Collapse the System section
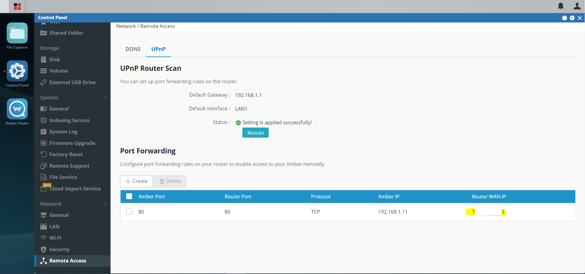This screenshot has width=585, height=274. coord(105,98)
